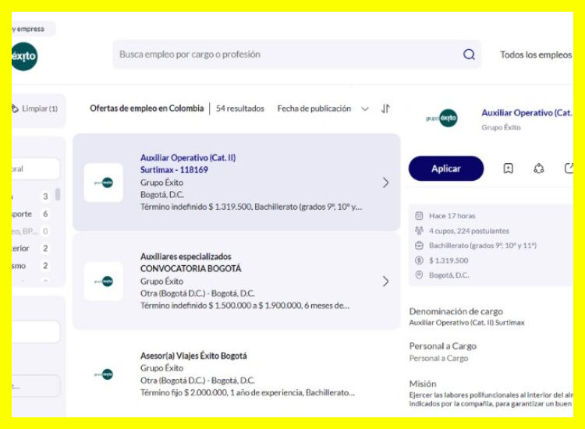Click the money icon beside $ 1.319.500

click(419, 261)
